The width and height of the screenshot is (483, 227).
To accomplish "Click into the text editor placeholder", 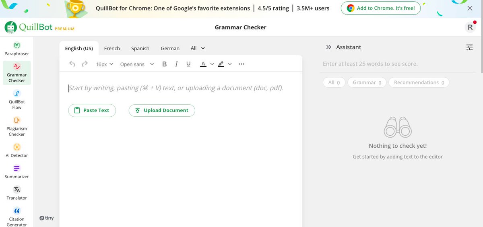I will point(175,88).
